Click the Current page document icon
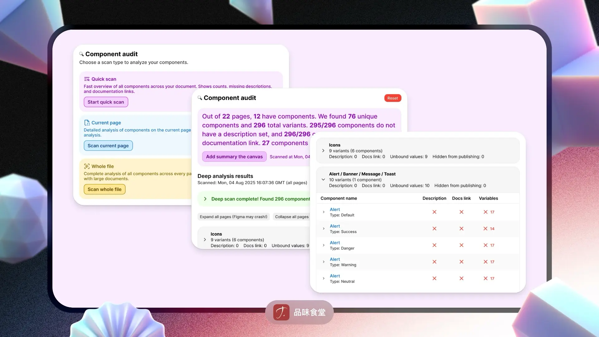599x337 pixels. 87,123
